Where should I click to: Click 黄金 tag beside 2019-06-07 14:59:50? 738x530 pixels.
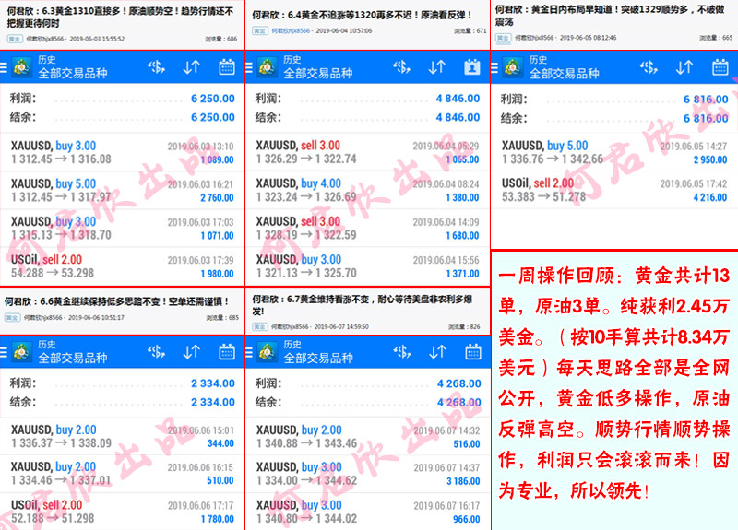point(260,326)
